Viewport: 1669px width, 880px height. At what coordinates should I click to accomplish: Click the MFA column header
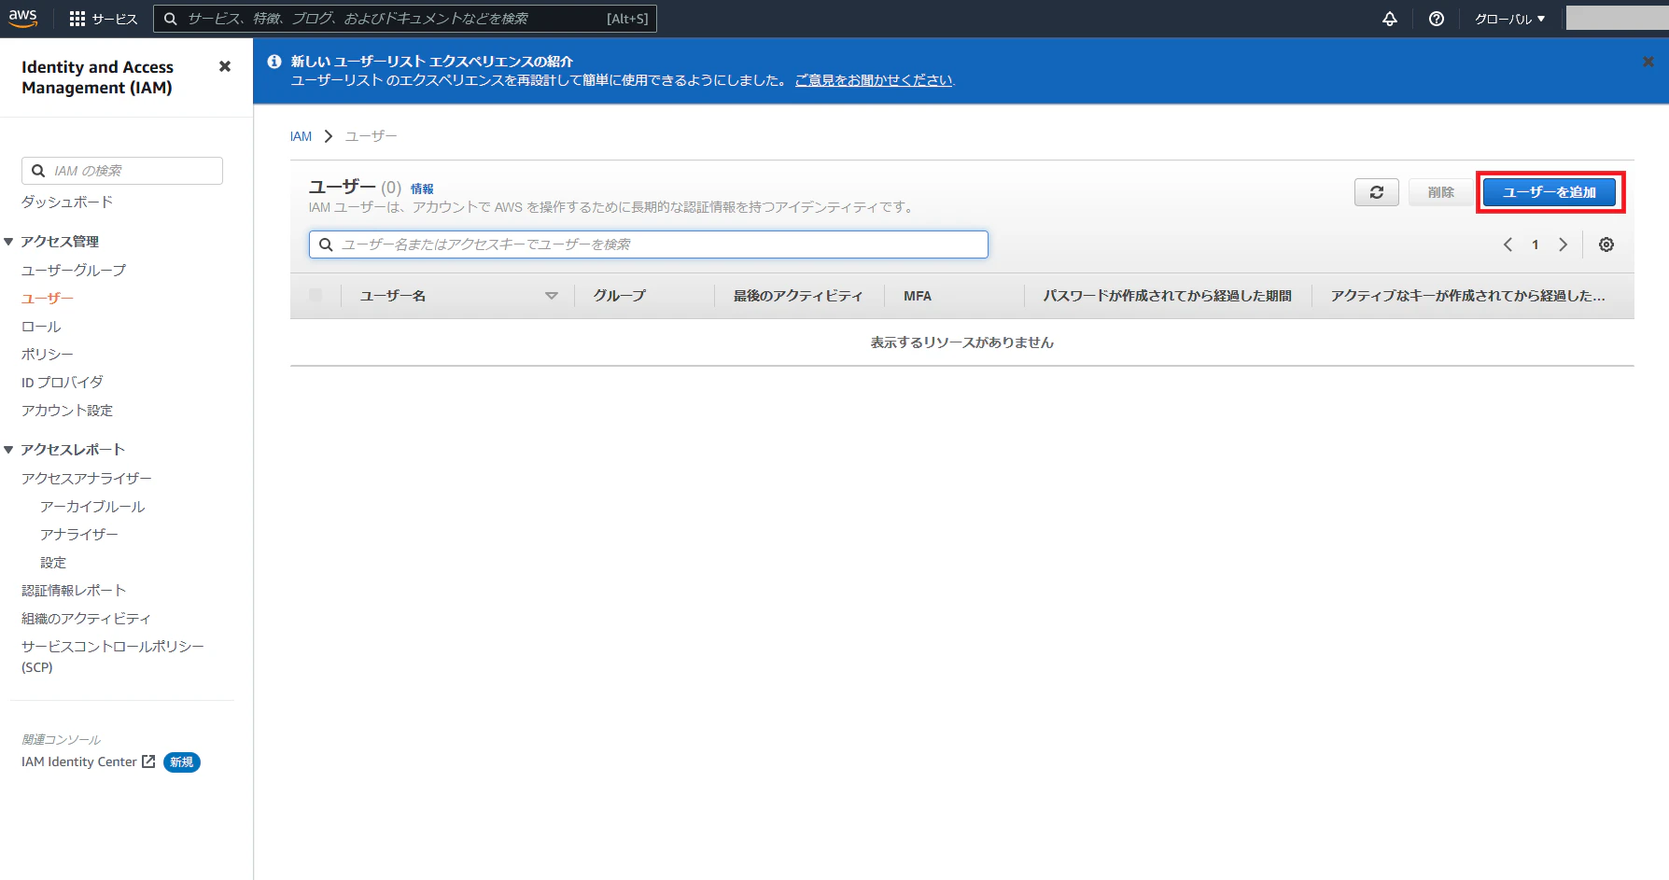pos(918,296)
